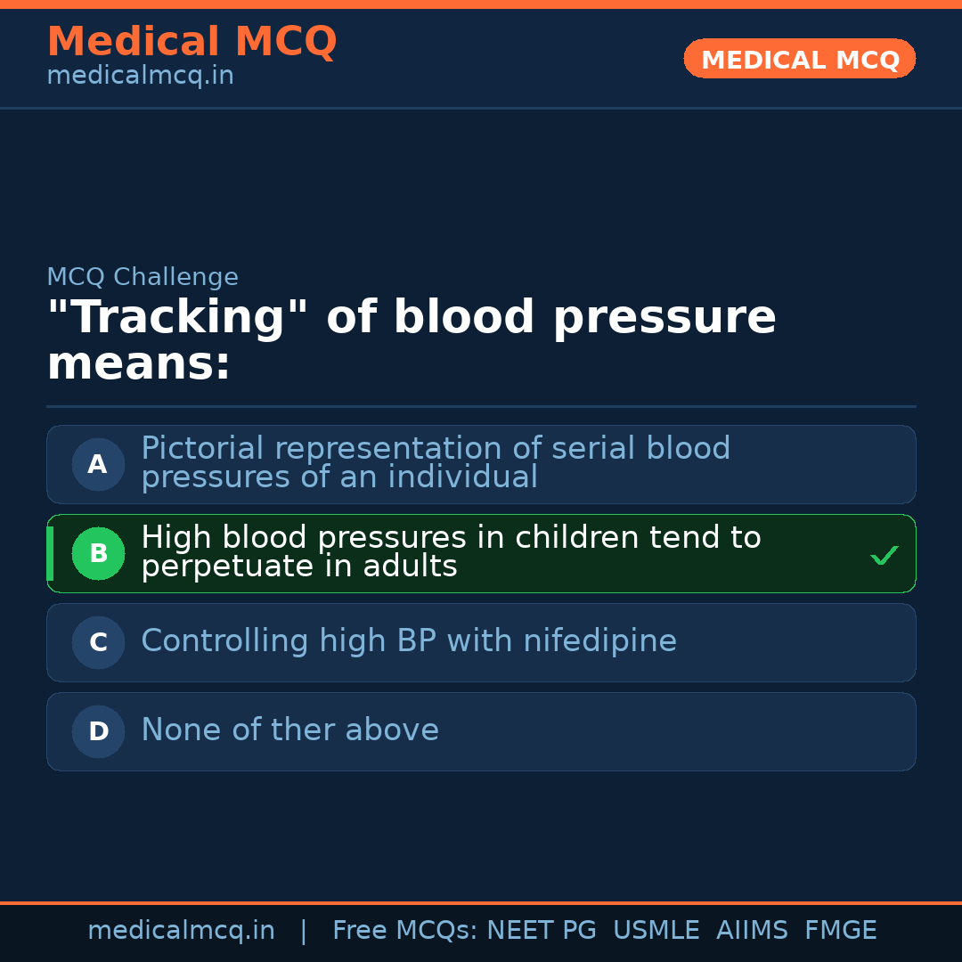The width and height of the screenshot is (962, 962).
Task: Click the A letter circle icon
Action: point(98,464)
